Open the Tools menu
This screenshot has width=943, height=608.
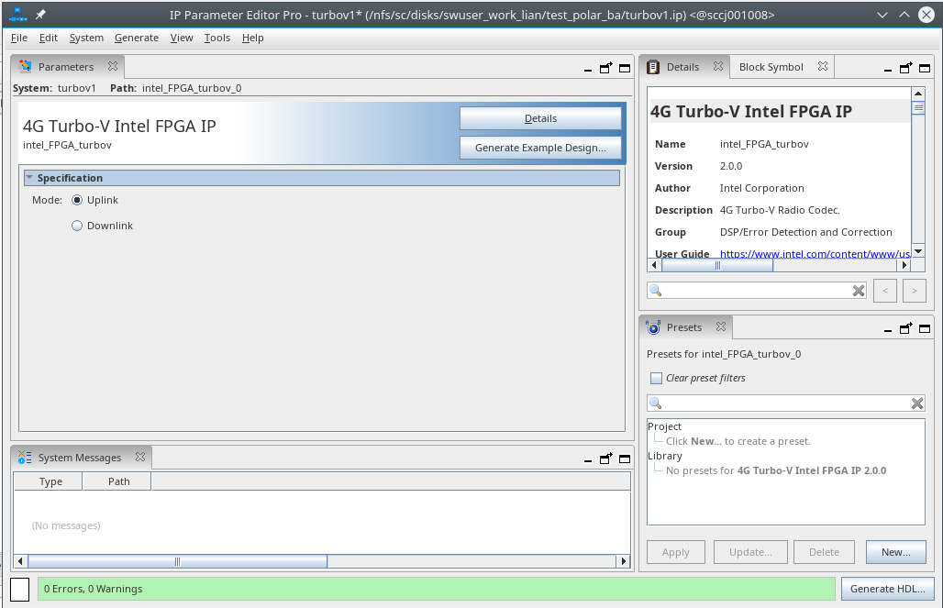pos(217,38)
